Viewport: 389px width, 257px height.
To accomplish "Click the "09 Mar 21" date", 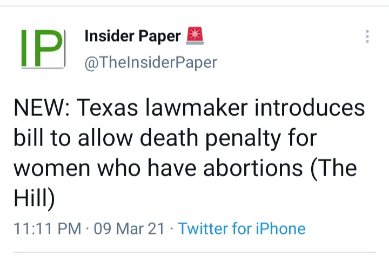I will pyautogui.click(x=129, y=228).
